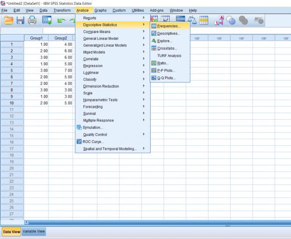Click the Undo arrow icon
291x239 pixels.
pos(62,20)
